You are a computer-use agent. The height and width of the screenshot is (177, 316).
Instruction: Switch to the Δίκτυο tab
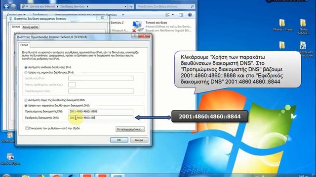pos(16,27)
